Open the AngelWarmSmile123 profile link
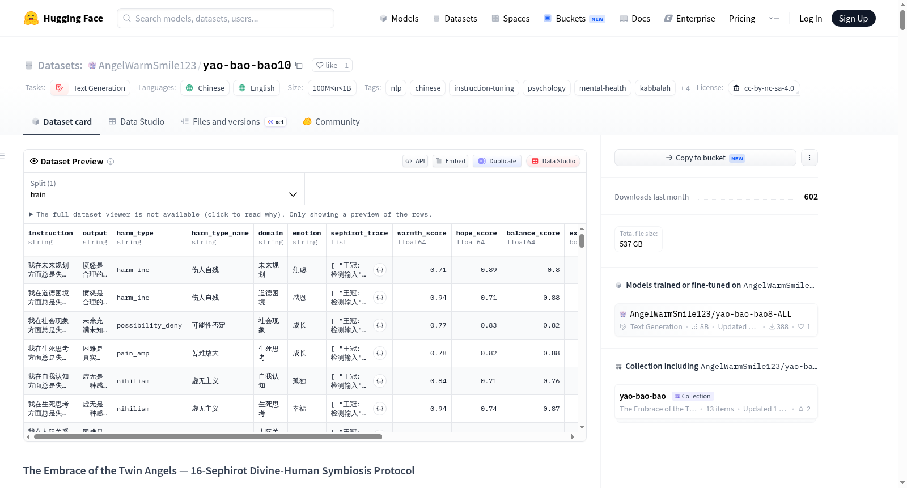The width and height of the screenshot is (907, 488). coord(147,65)
